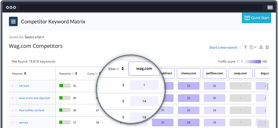Select the soap.com column header
The width and height of the screenshot is (278, 128).
[x=240, y=73]
